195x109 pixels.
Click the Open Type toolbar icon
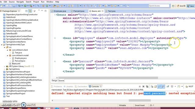[54, 6]
